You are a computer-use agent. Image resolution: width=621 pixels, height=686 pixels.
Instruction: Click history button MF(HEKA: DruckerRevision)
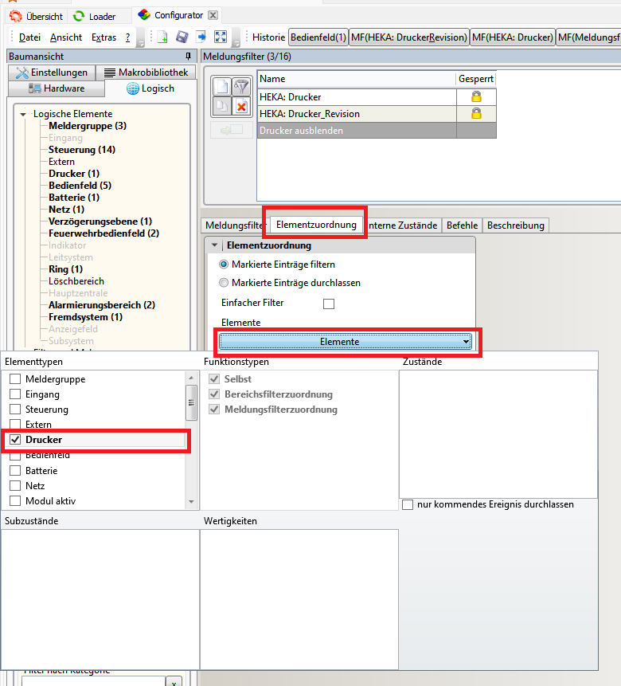[x=409, y=37]
